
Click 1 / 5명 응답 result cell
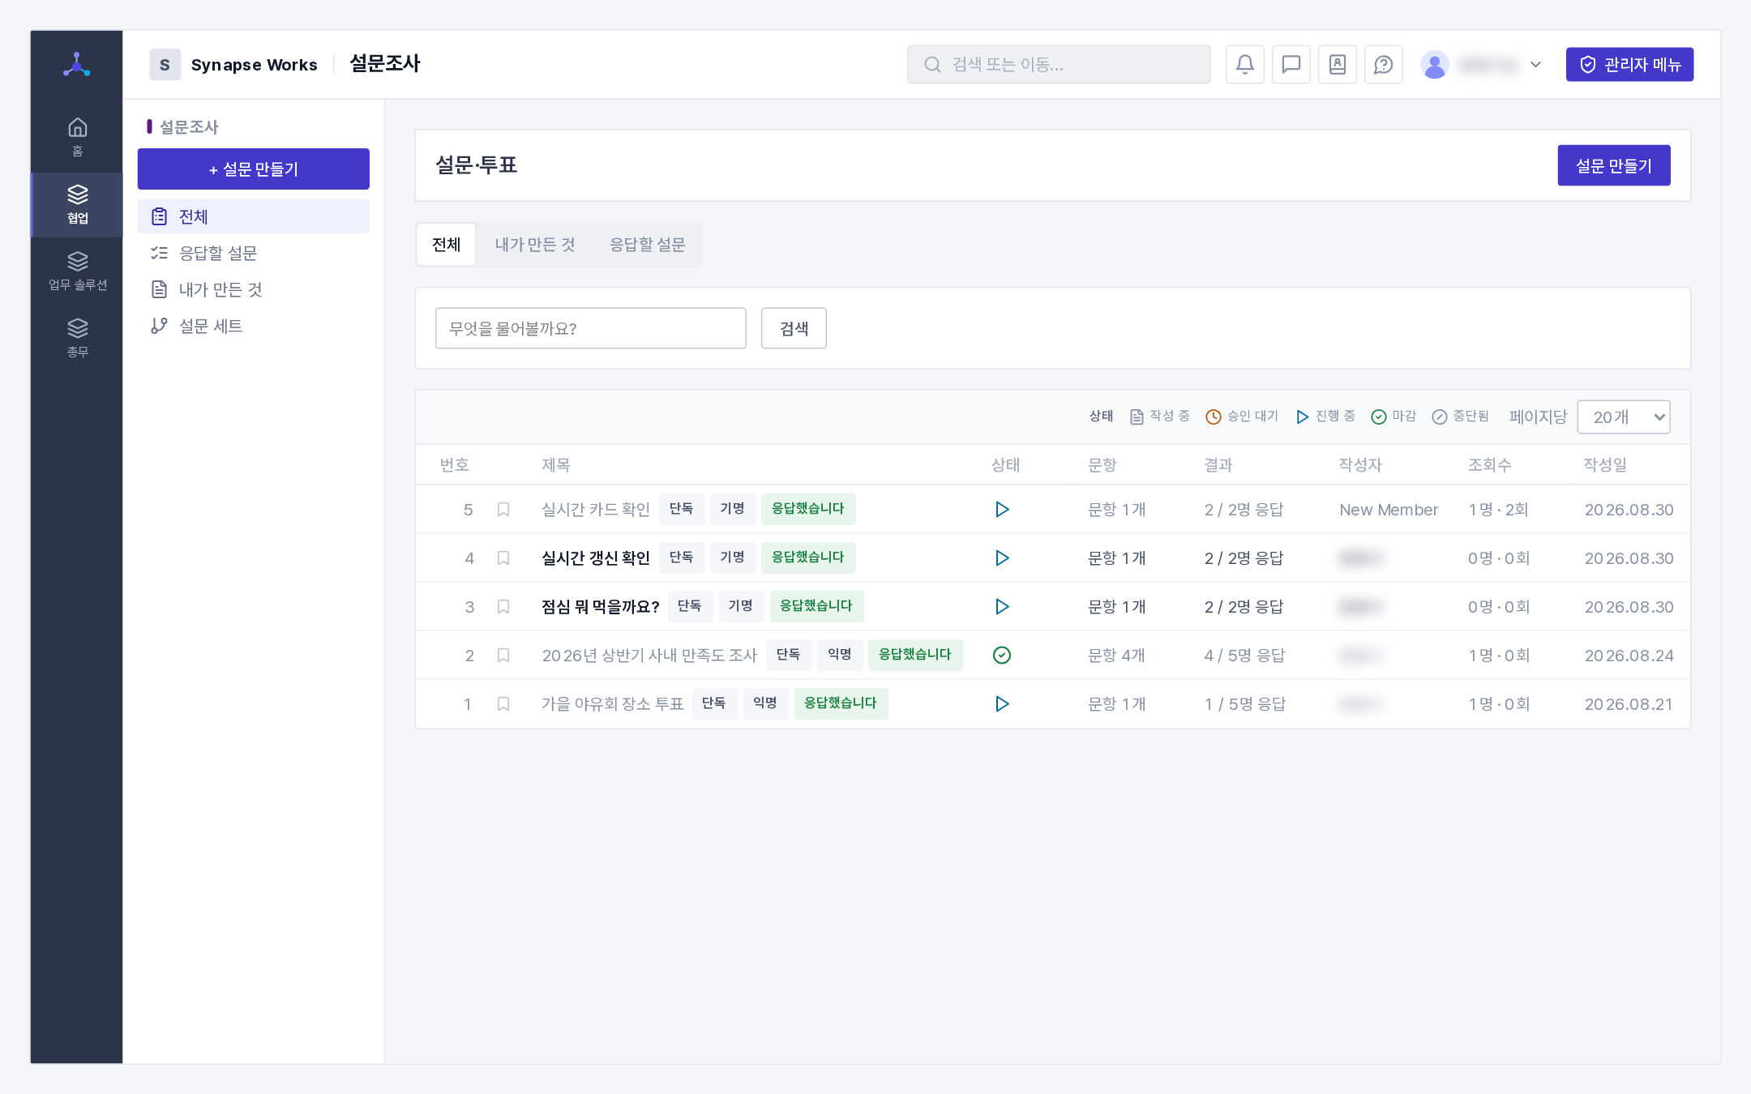click(1244, 704)
